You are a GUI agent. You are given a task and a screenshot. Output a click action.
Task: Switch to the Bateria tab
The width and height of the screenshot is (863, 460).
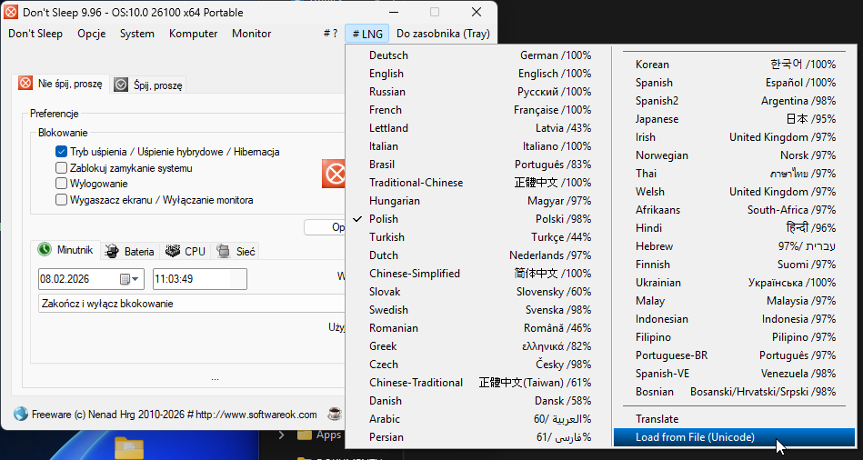130,252
